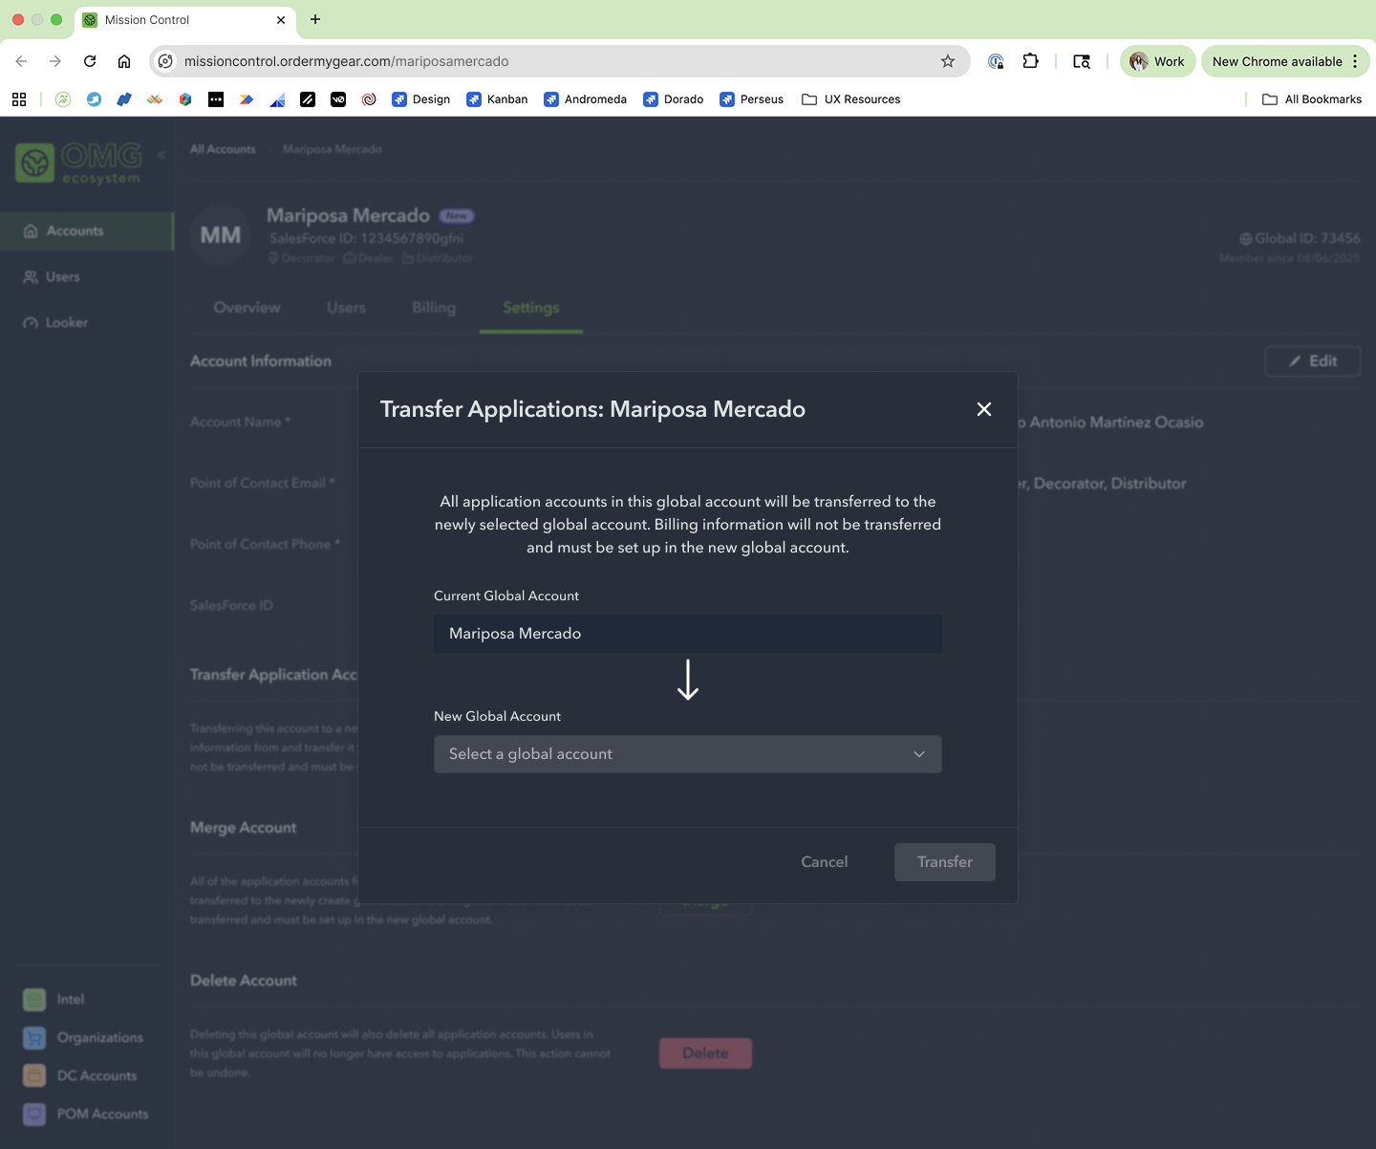Image resolution: width=1376 pixels, height=1149 pixels.
Task: Open the Select a global account dropdown
Action: [x=687, y=754]
